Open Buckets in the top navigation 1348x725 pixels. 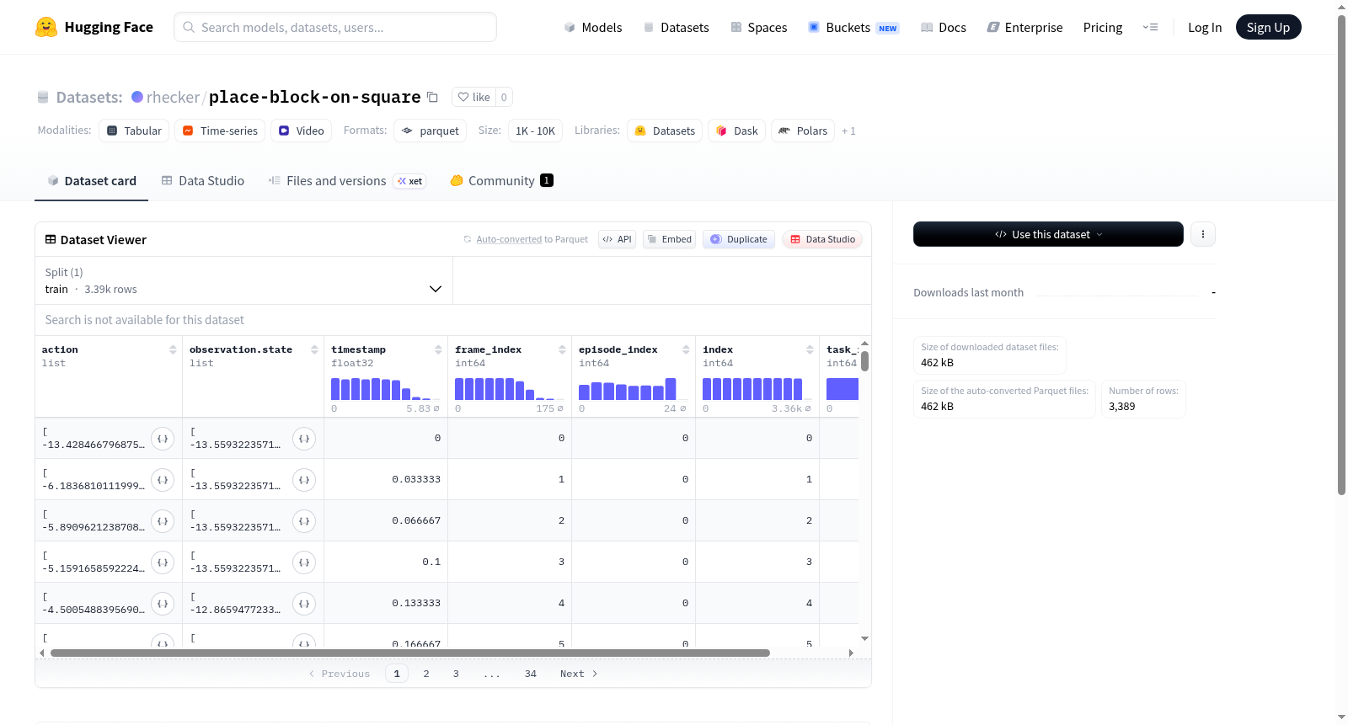tap(853, 27)
